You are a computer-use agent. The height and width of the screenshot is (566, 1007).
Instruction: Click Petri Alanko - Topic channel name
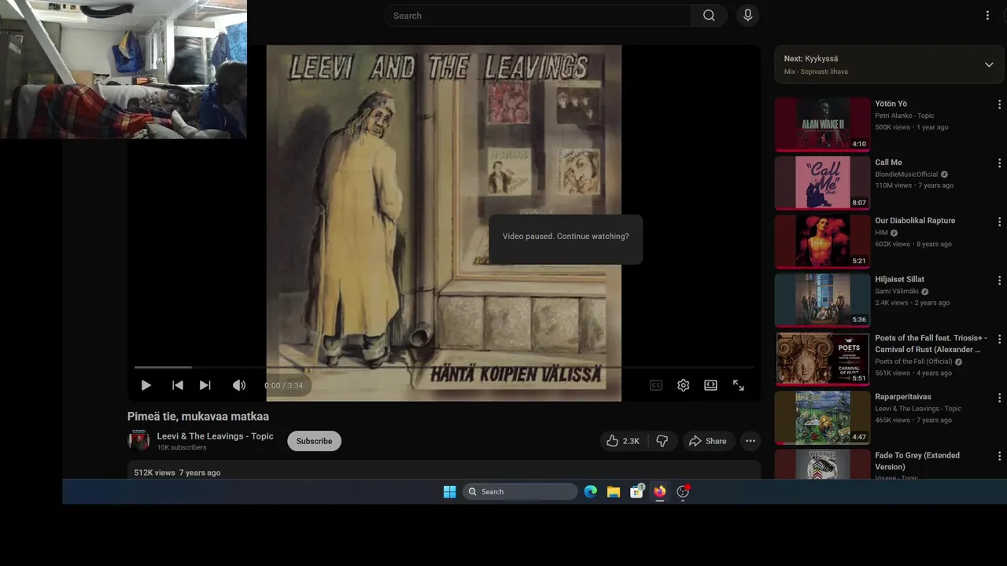905,116
